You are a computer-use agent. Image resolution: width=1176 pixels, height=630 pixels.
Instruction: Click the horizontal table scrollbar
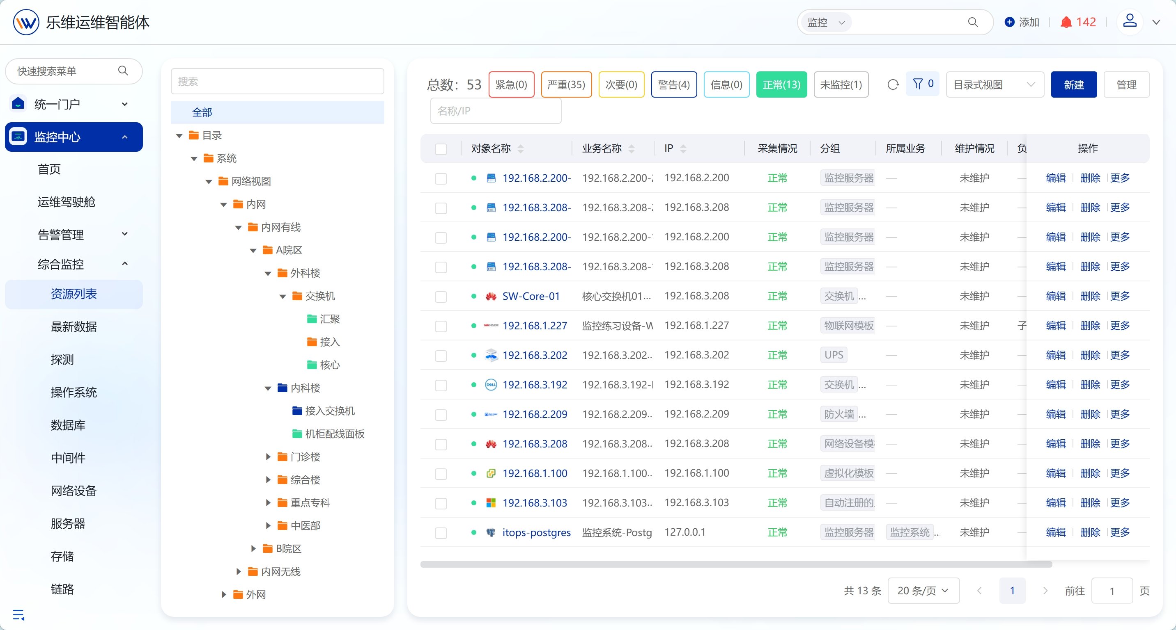coord(736,564)
